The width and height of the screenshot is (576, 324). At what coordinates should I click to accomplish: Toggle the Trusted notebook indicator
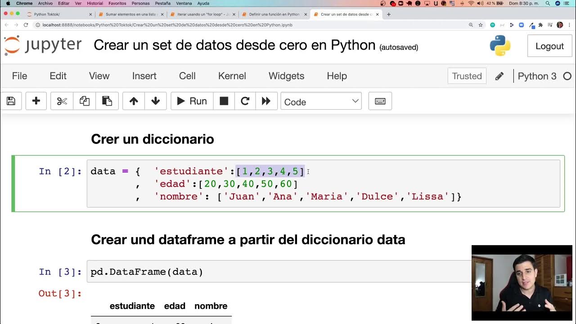(467, 76)
